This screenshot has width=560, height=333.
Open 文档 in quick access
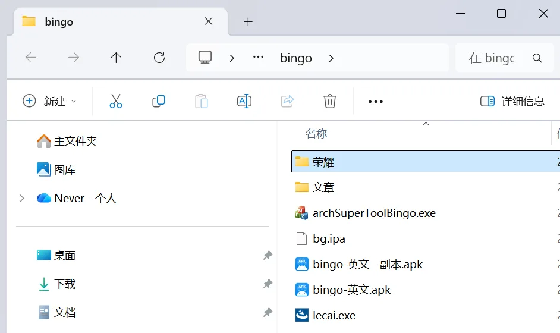point(56,313)
